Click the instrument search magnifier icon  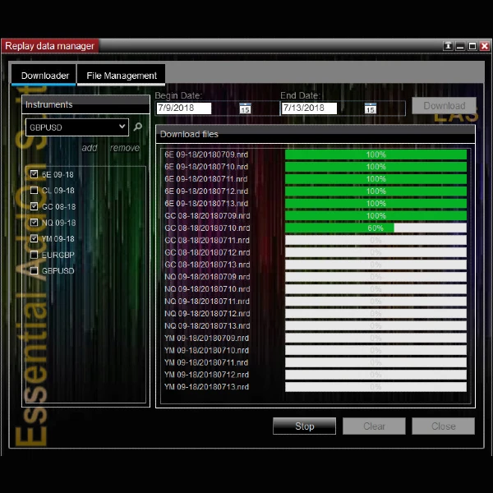138,127
